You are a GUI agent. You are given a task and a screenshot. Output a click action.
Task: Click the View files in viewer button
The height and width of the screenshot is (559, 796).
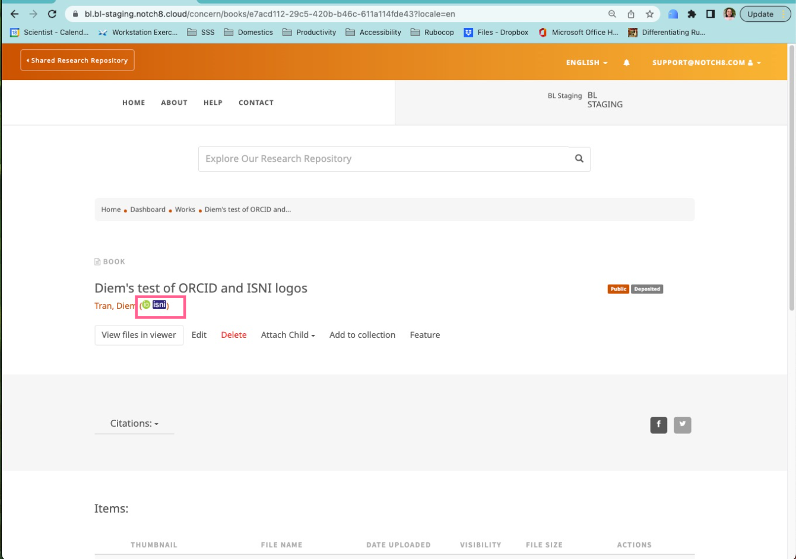(x=138, y=335)
